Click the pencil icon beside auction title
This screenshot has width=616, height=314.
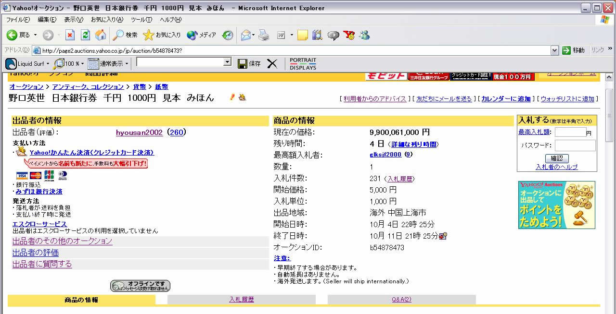pyautogui.click(x=232, y=97)
